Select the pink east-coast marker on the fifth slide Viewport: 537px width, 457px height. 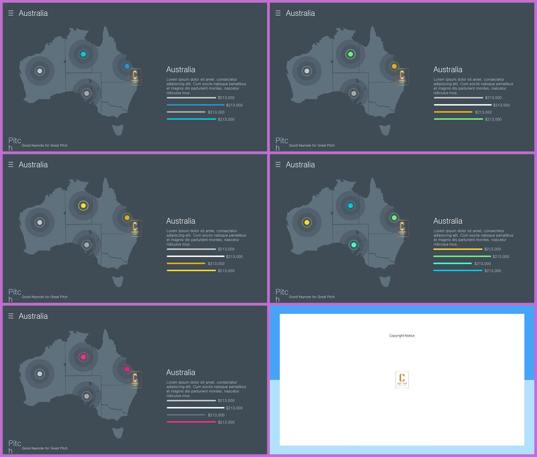pyautogui.click(x=127, y=369)
